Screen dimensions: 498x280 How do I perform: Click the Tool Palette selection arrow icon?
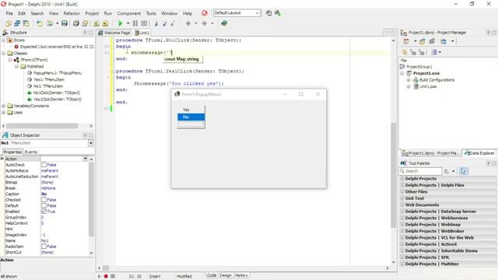(x=464, y=171)
